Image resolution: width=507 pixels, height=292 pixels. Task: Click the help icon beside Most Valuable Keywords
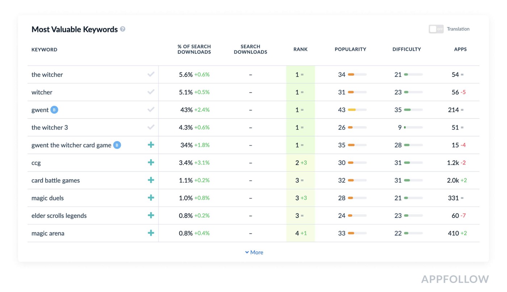point(123,29)
